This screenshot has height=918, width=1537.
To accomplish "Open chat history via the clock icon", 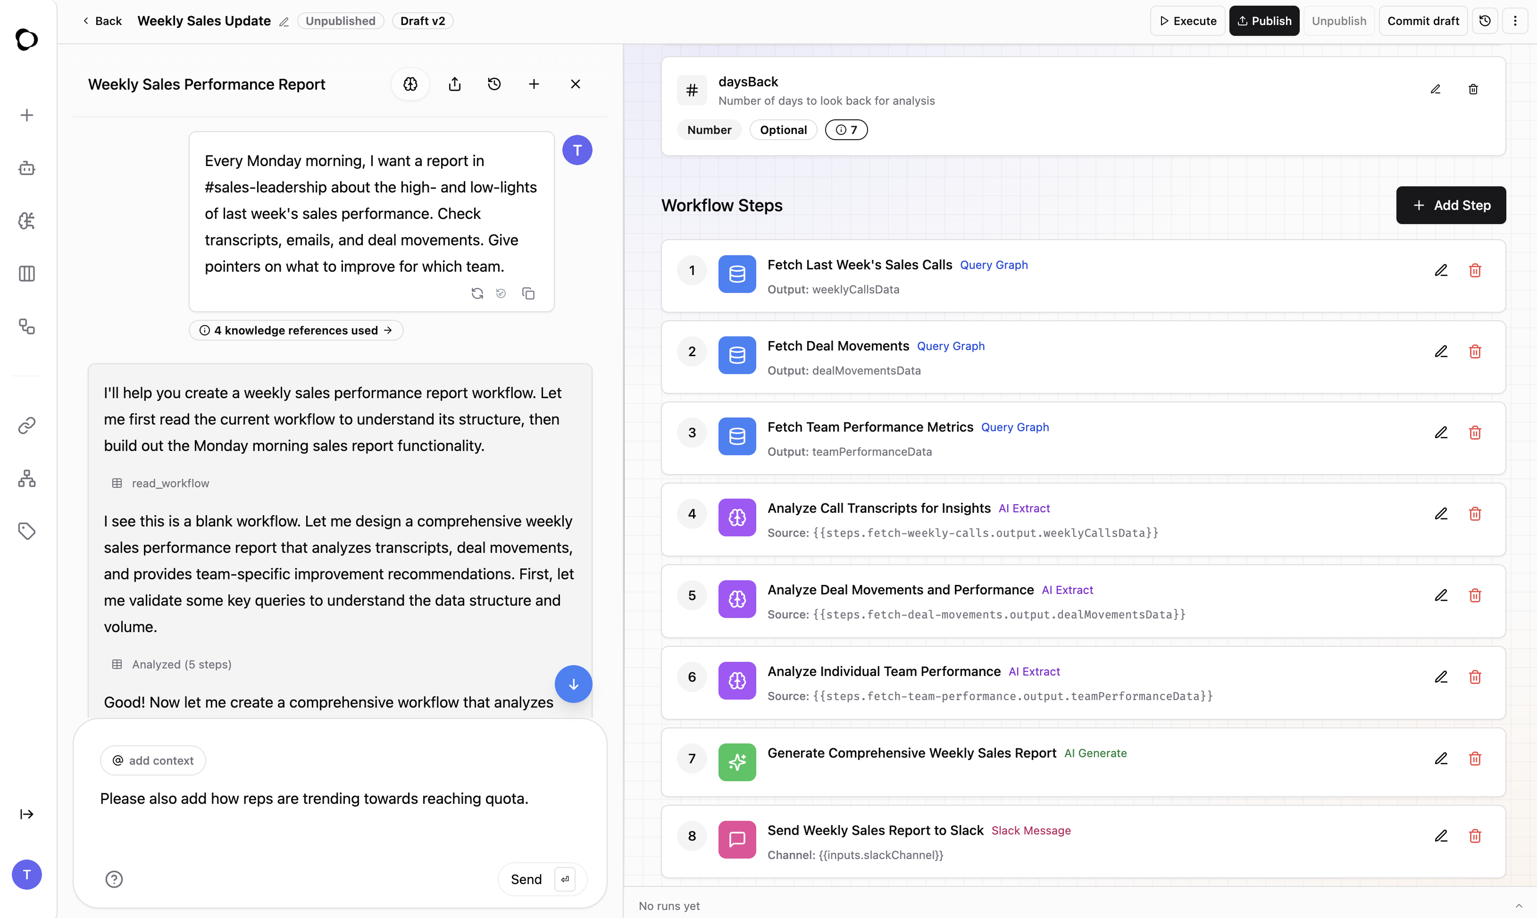I will click(x=494, y=84).
